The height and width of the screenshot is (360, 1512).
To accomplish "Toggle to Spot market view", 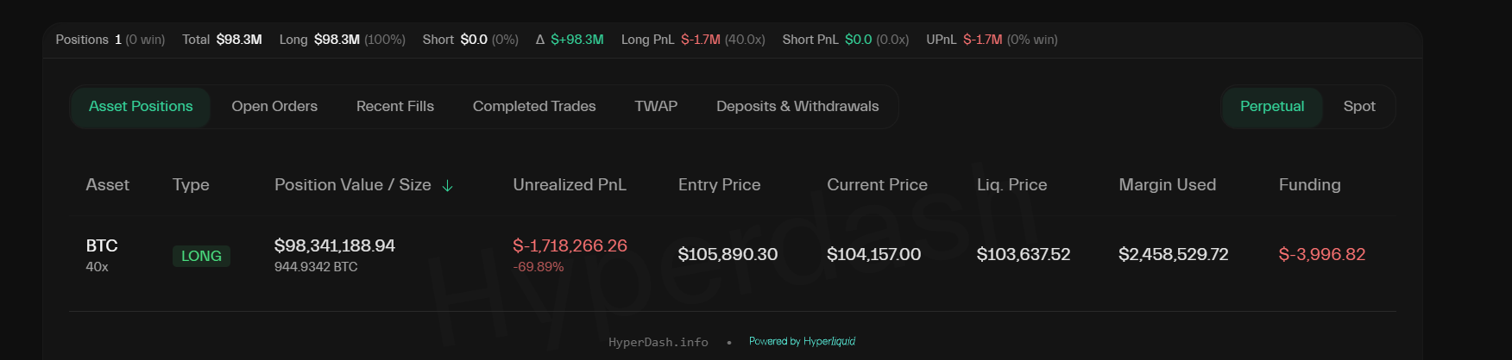I will pos(1358,107).
